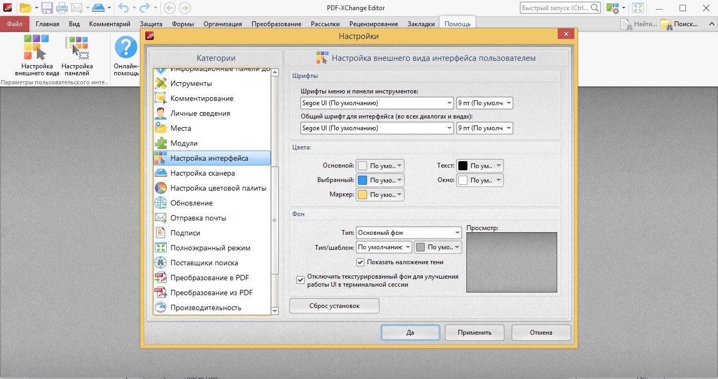Uncheck Отключить текстурированный фон checkbox

(x=300, y=279)
